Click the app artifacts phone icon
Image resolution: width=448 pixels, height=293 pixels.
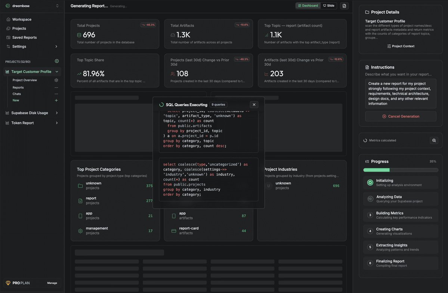174,216
